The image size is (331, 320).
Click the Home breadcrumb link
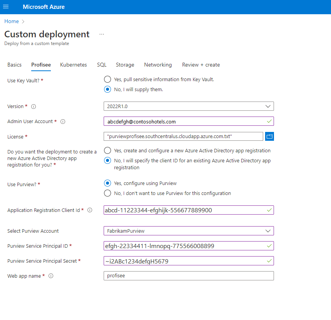click(11, 21)
